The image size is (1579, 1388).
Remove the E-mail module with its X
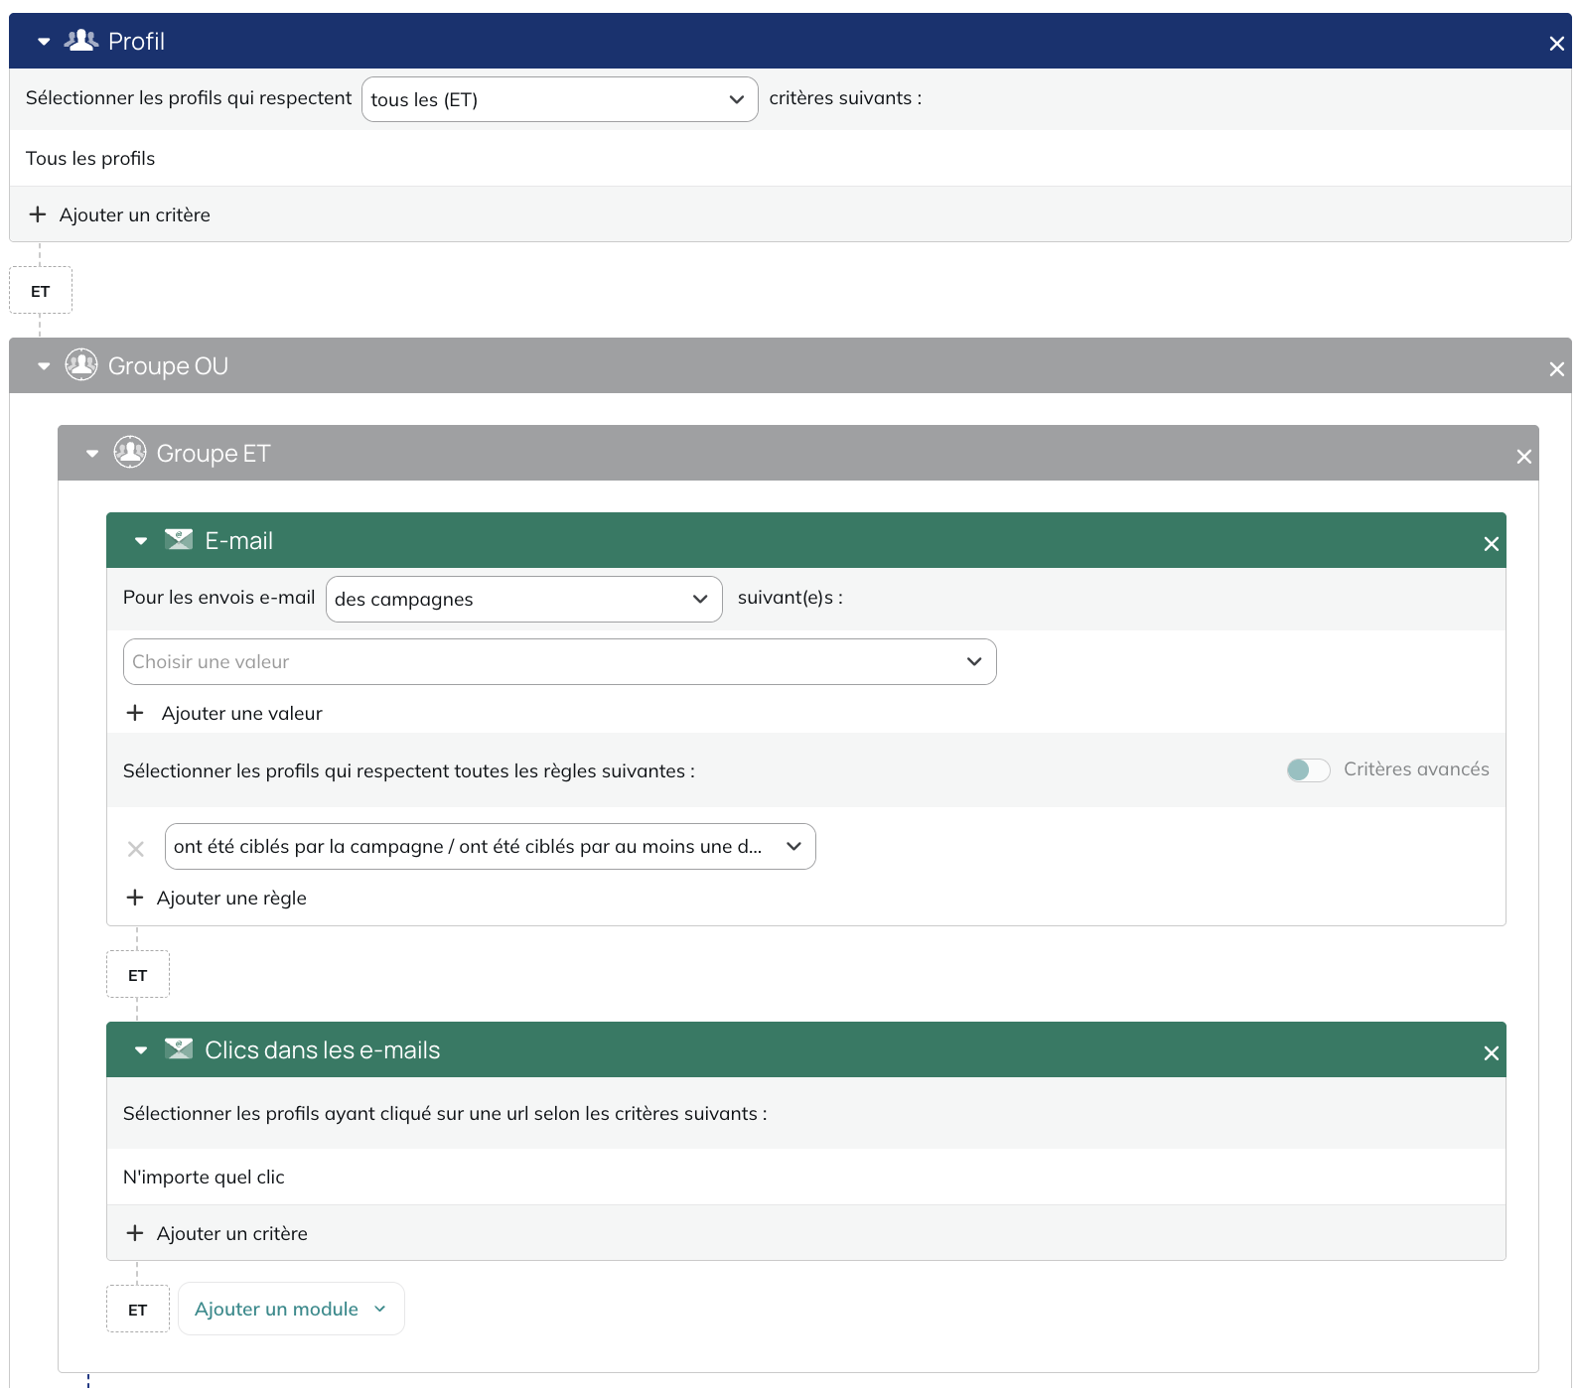point(1491,543)
